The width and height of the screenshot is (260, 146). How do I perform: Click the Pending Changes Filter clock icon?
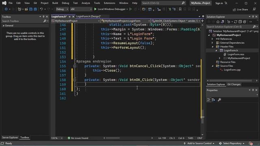click(229, 22)
